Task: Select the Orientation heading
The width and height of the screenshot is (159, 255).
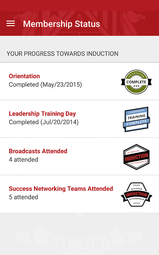Action: [x=24, y=76]
